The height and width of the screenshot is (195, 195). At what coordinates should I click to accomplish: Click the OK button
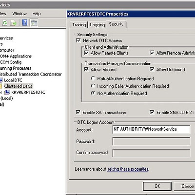[157, 186]
